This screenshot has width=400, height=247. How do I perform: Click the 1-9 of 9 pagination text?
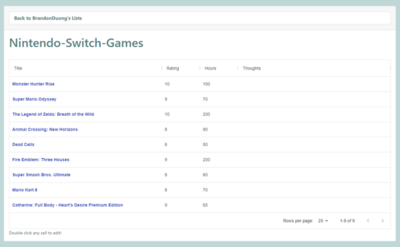point(347,221)
